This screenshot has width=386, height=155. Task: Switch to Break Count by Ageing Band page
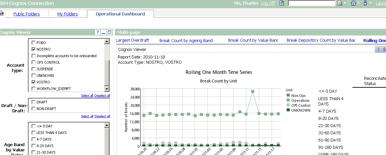(186, 41)
